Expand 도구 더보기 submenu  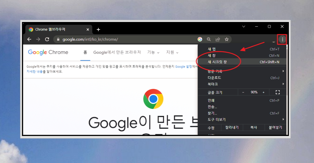pyautogui.click(x=242, y=120)
